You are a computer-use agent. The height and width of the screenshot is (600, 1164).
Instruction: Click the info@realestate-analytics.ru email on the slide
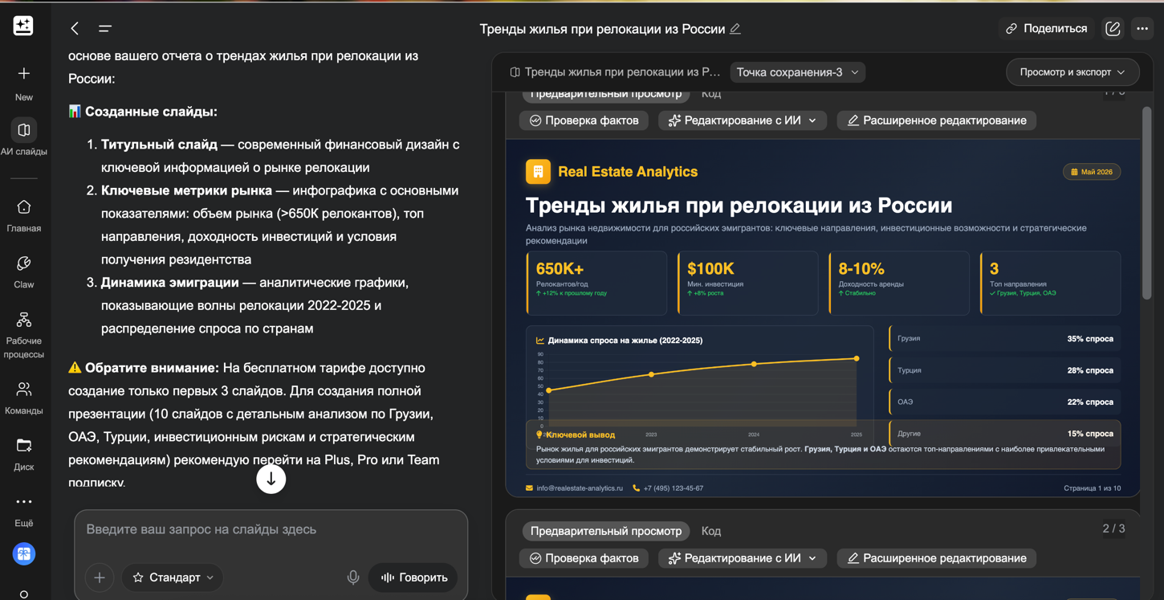click(x=580, y=488)
